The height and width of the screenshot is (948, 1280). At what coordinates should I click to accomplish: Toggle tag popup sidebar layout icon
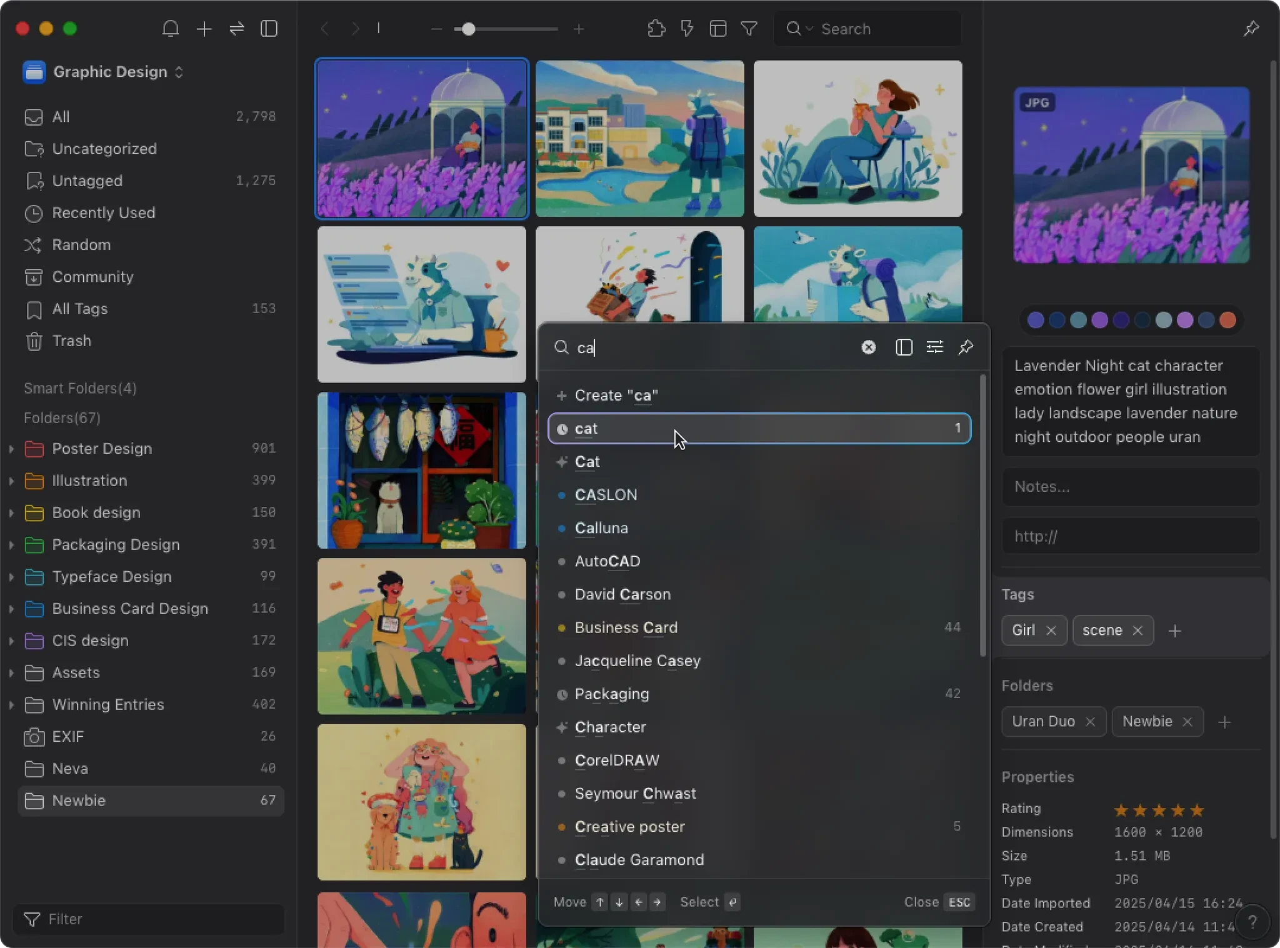904,347
